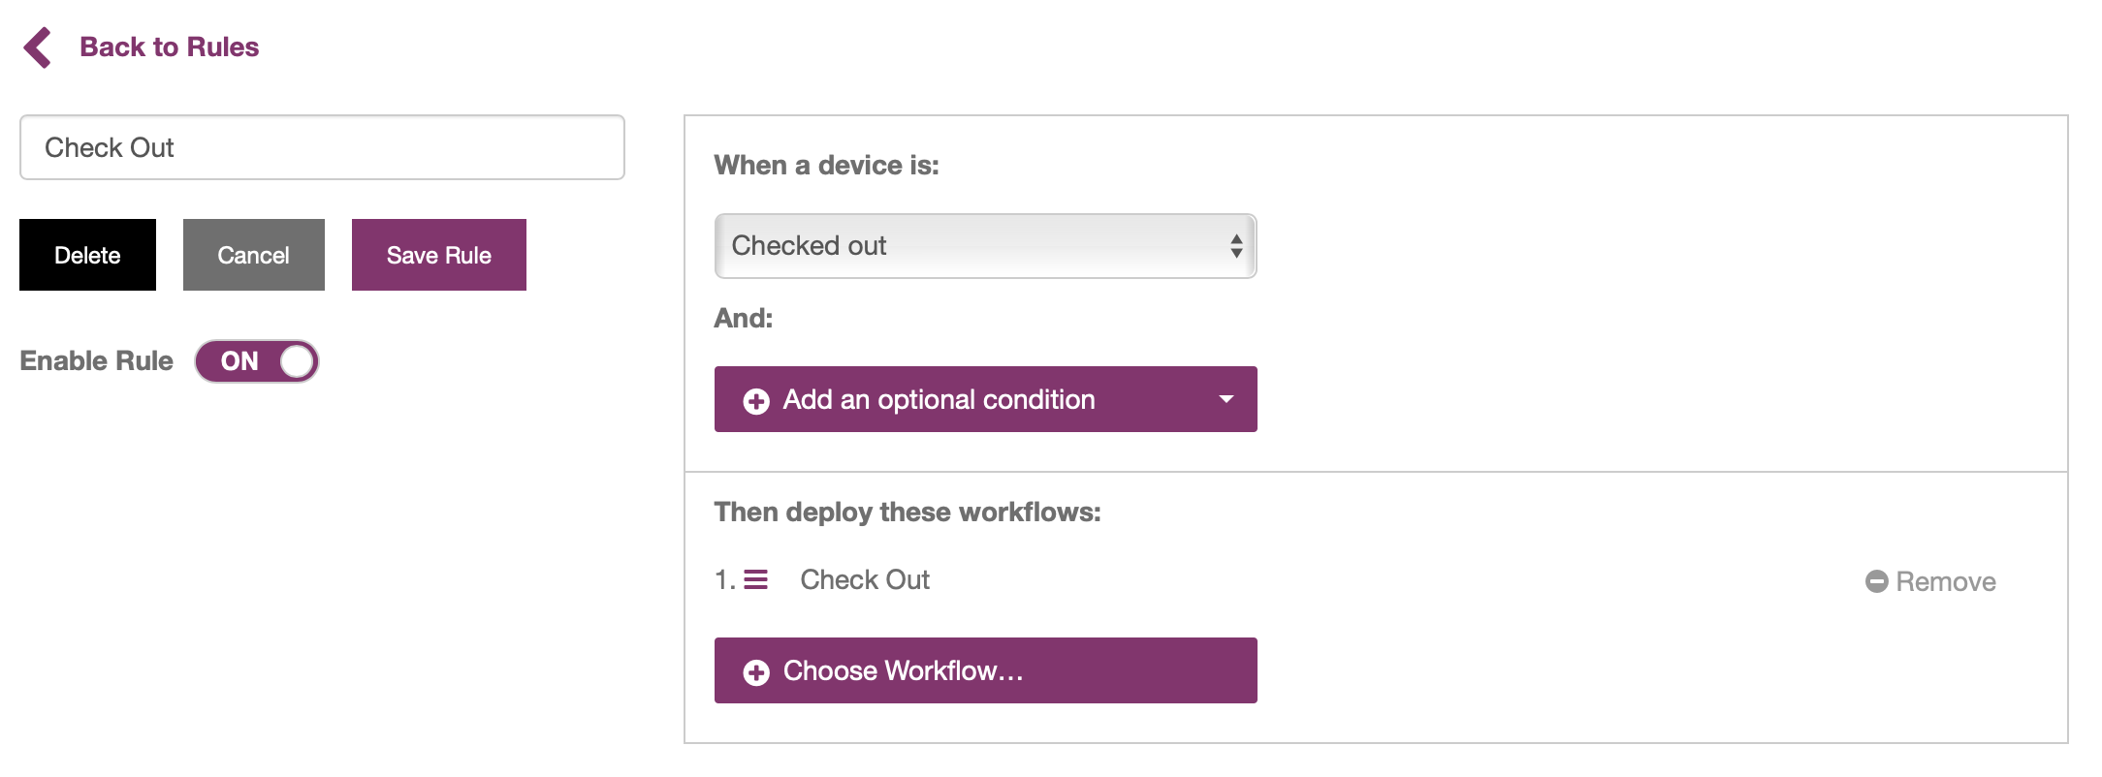
Task: Expand the Add an optional condition menu
Action: [985, 399]
